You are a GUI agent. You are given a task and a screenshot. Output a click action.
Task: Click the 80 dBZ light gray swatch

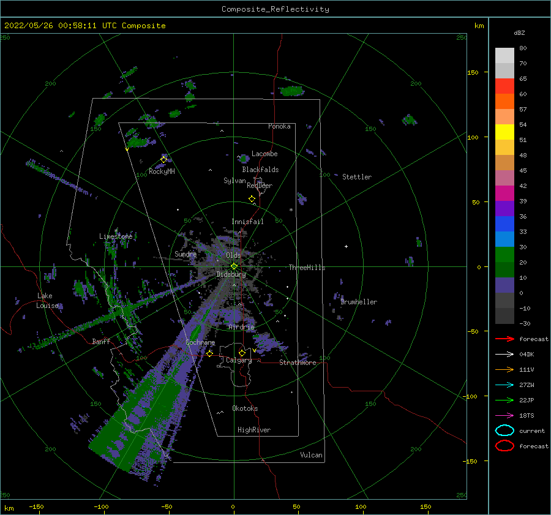[x=504, y=55]
